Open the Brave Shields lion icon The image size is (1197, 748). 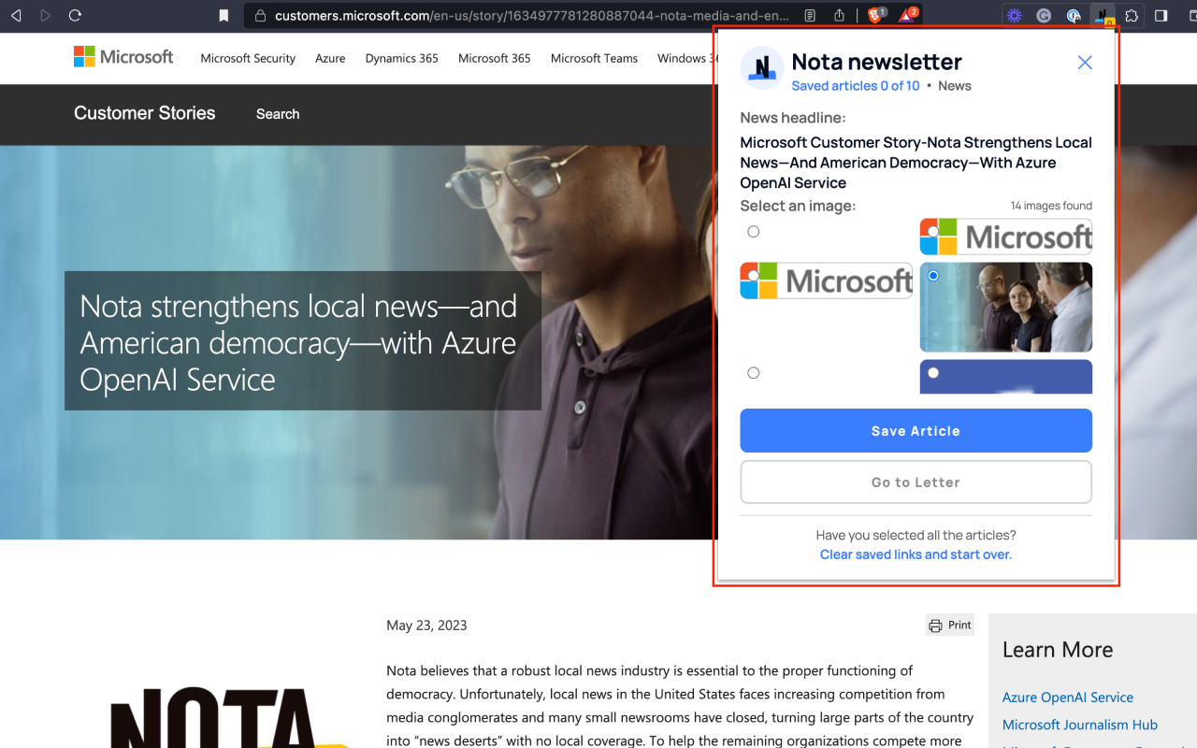point(876,15)
